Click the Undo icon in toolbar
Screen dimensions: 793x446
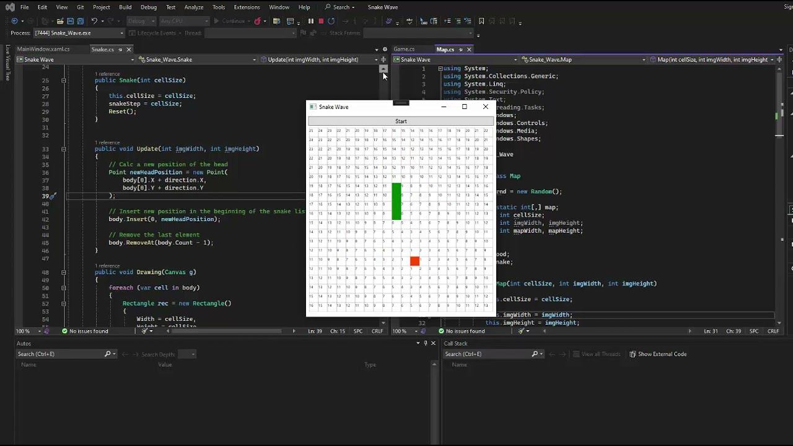point(94,21)
